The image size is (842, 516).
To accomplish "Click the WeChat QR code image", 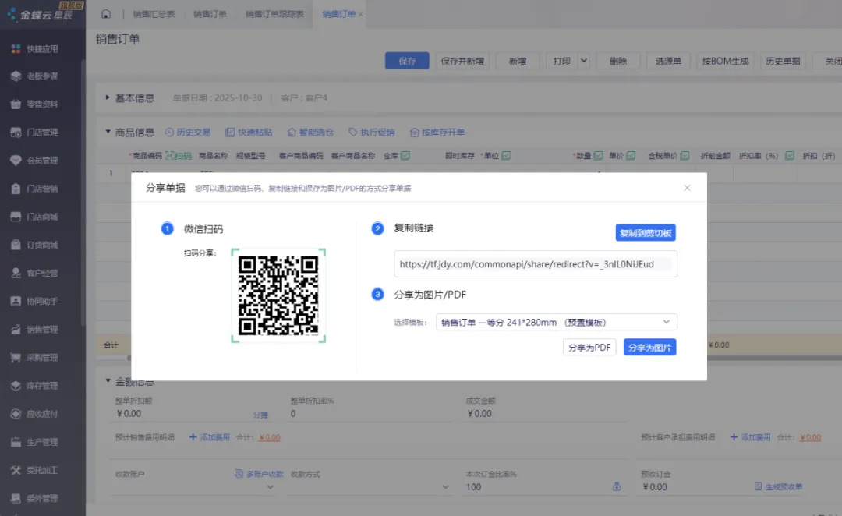I will pos(278,296).
